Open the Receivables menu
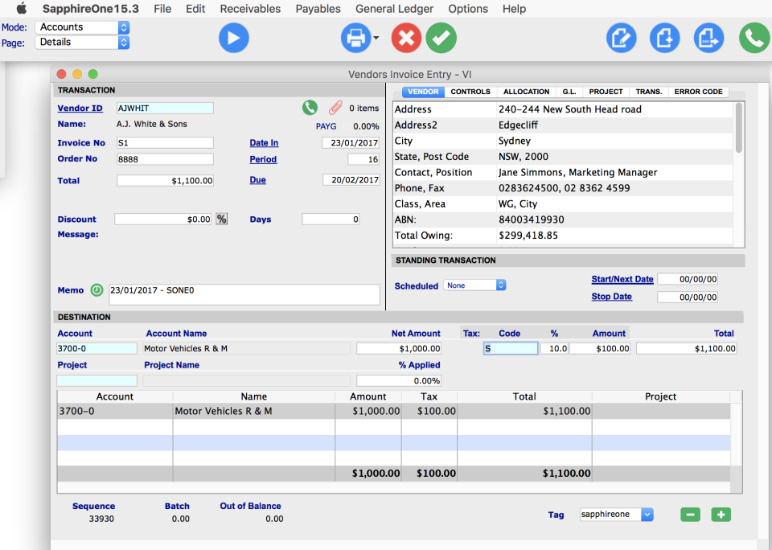The width and height of the screenshot is (772, 550). click(x=250, y=8)
